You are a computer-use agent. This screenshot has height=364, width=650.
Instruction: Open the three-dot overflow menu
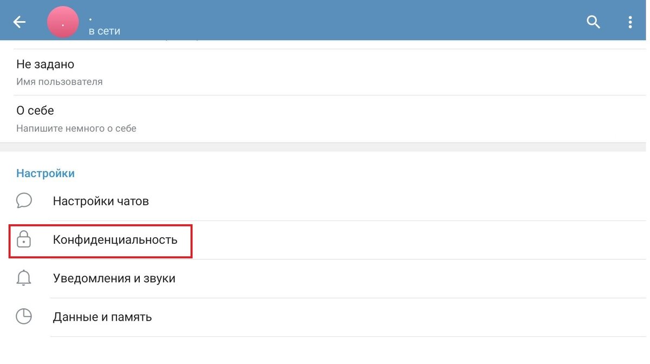click(x=630, y=22)
